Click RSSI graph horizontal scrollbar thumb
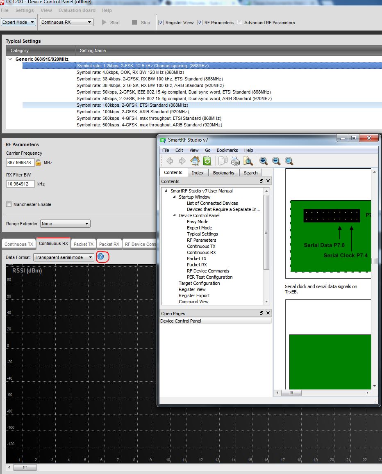Viewport: 382px width, 474px height. coord(25,467)
